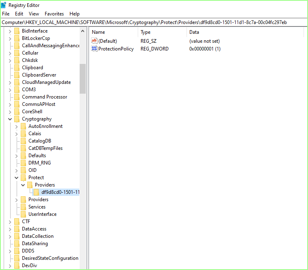Click the COM3 folder icon
Viewport: 308px width, 270px height.
pos(17,90)
